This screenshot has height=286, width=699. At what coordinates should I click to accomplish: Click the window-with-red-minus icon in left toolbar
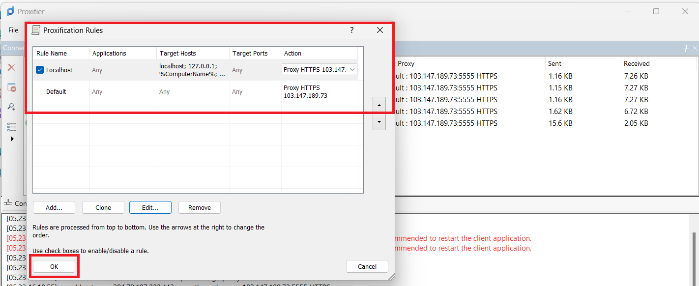(x=11, y=87)
